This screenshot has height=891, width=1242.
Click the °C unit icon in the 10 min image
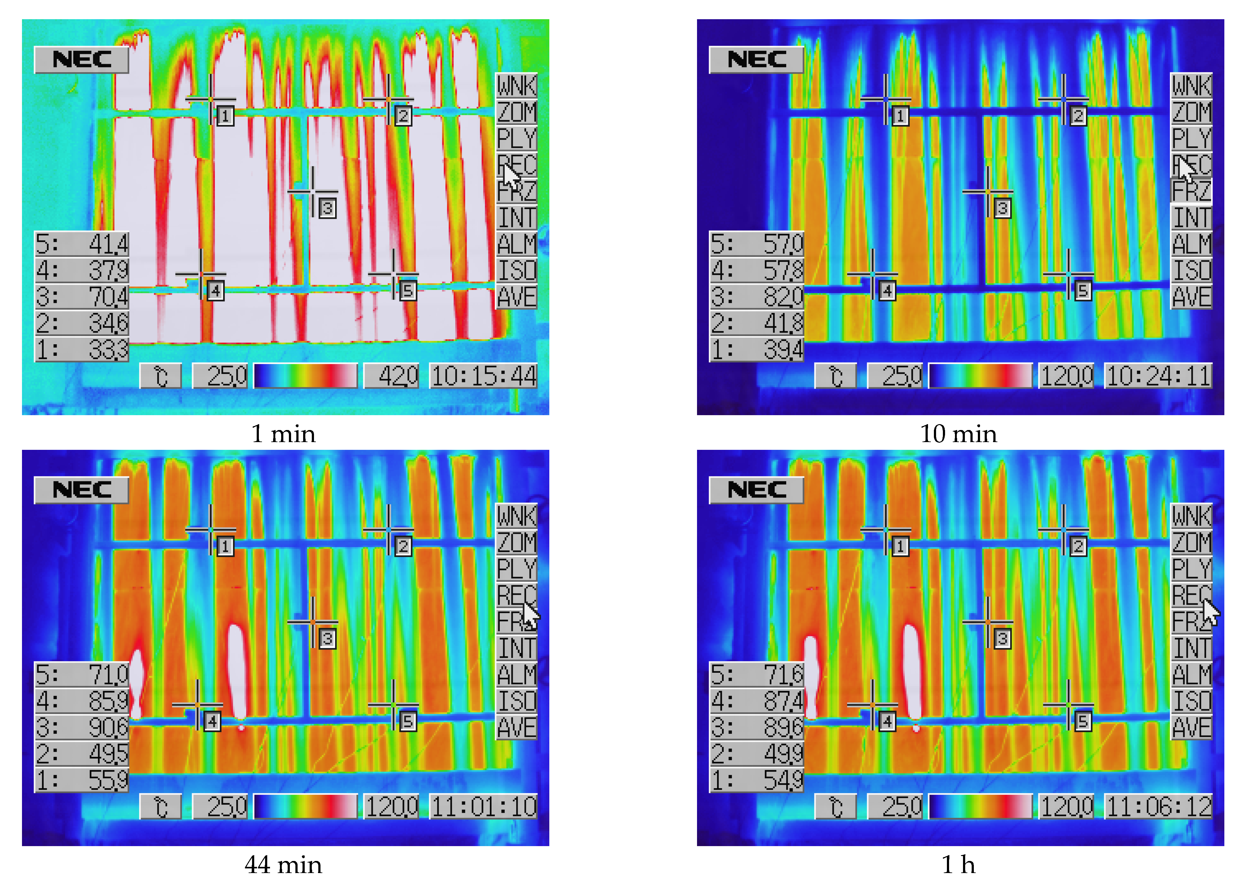[835, 376]
